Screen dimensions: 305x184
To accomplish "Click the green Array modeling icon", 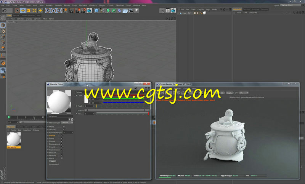I will pos(114,11).
